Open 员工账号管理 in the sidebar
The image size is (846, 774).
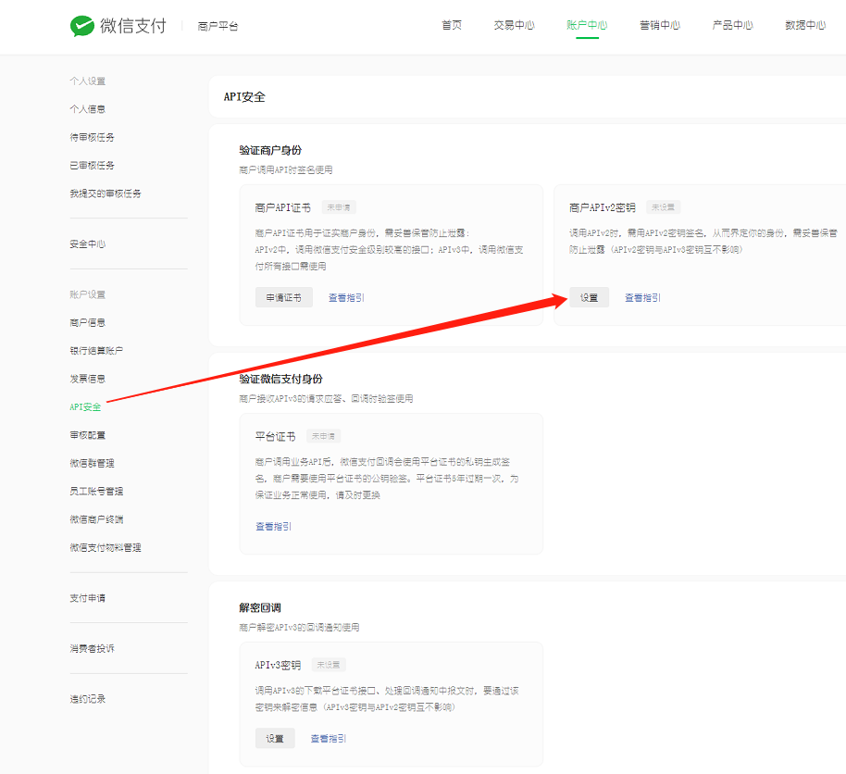pyautogui.click(x=96, y=492)
